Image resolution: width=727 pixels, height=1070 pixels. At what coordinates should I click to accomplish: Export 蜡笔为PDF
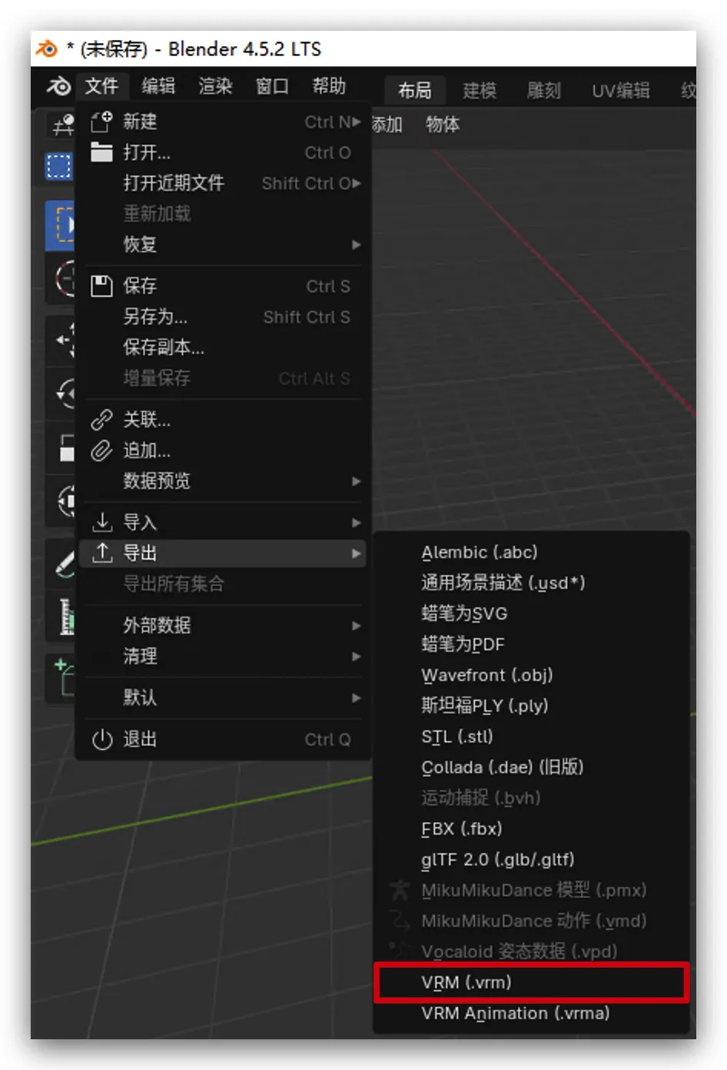click(x=531, y=645)
